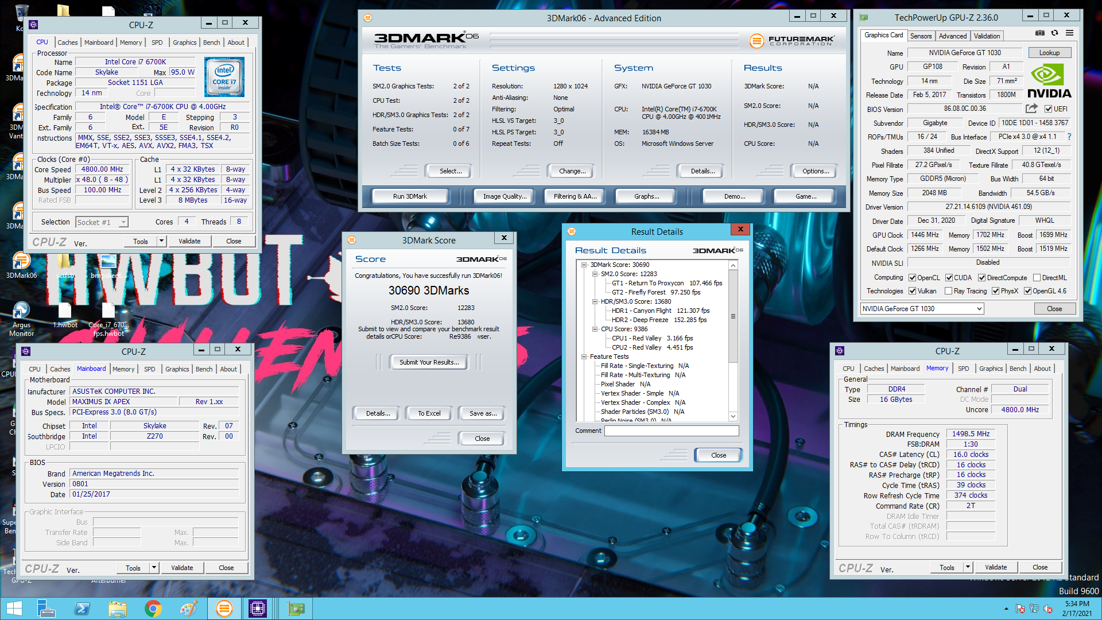Toggle the DirectCompute checkbox
The height and width of the screenshot is (620, 1102).
click(981, 278)
